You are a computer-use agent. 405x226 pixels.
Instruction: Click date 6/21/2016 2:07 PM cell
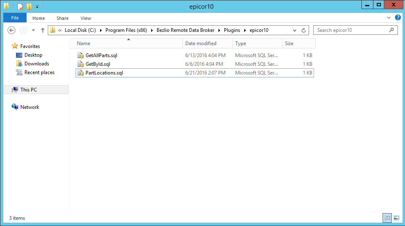tap(205, 73)
